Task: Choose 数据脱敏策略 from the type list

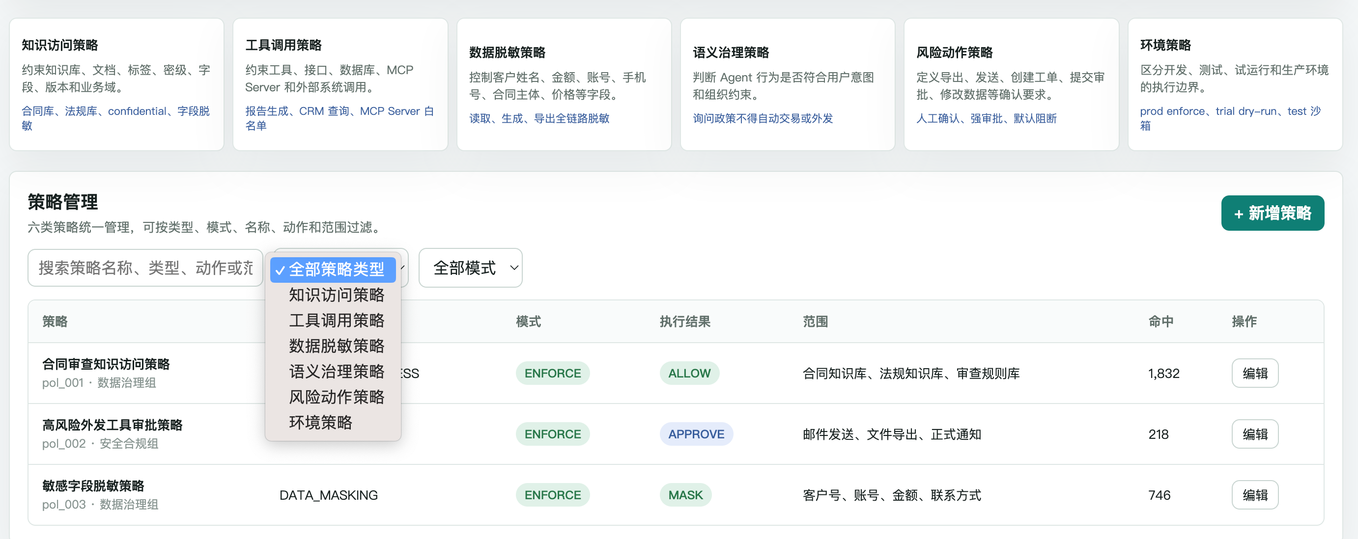Action: pyautogui.click(x=333, y=346)
